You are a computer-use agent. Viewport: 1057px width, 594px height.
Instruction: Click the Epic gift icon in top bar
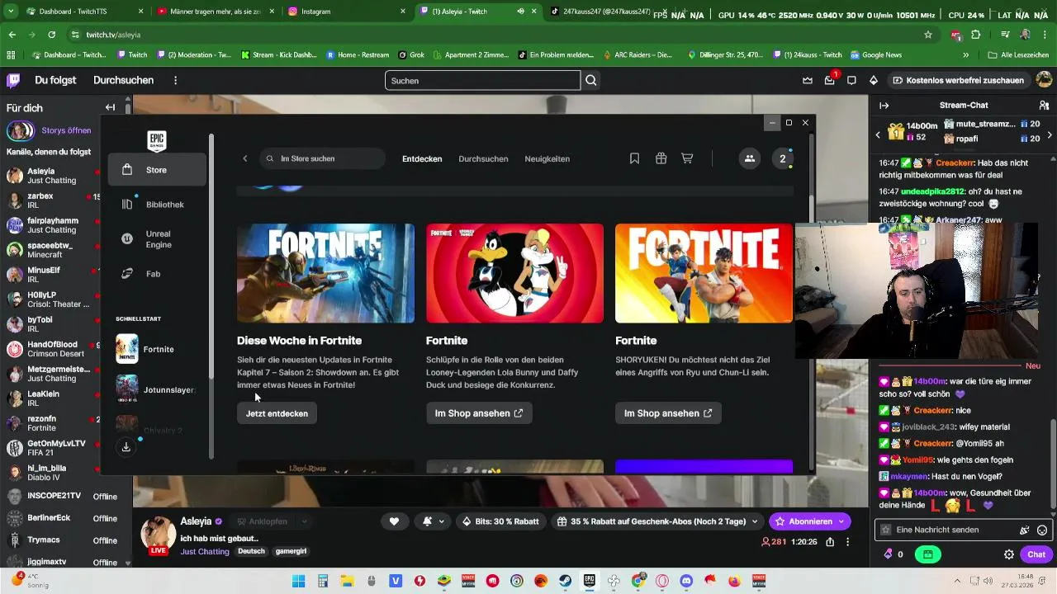[661, 158]
